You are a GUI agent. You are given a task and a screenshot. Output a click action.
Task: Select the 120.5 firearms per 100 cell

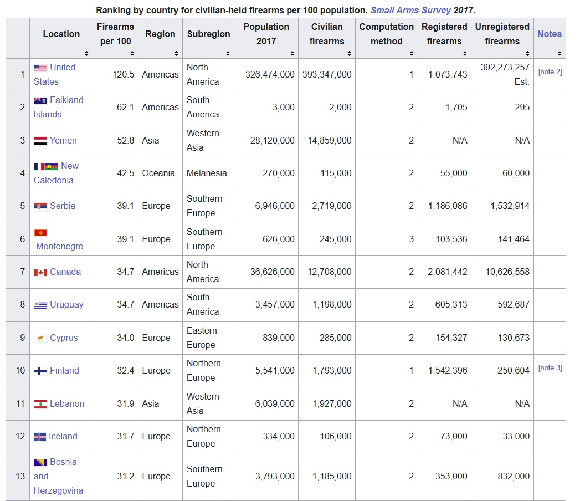115,75
